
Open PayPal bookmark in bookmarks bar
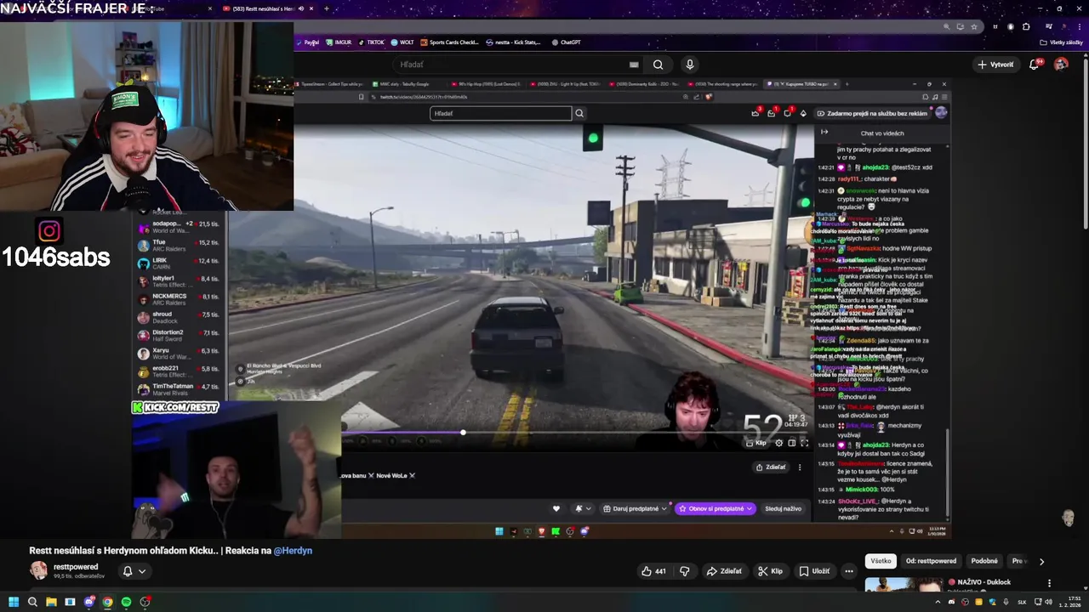pyautogui.click(x=307, y=42)
